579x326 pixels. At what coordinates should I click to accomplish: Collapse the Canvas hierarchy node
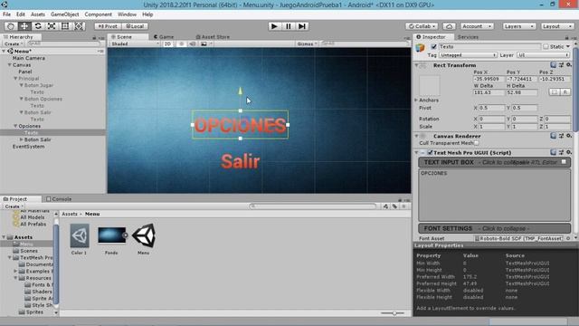(10, 65)
